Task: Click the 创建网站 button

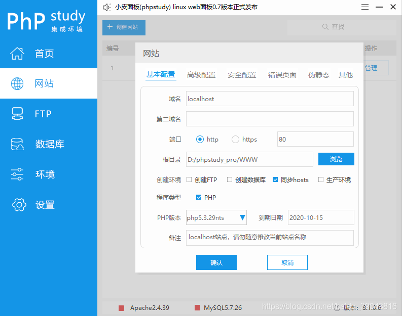Action: pyautogui.click(x=124, y=27)
